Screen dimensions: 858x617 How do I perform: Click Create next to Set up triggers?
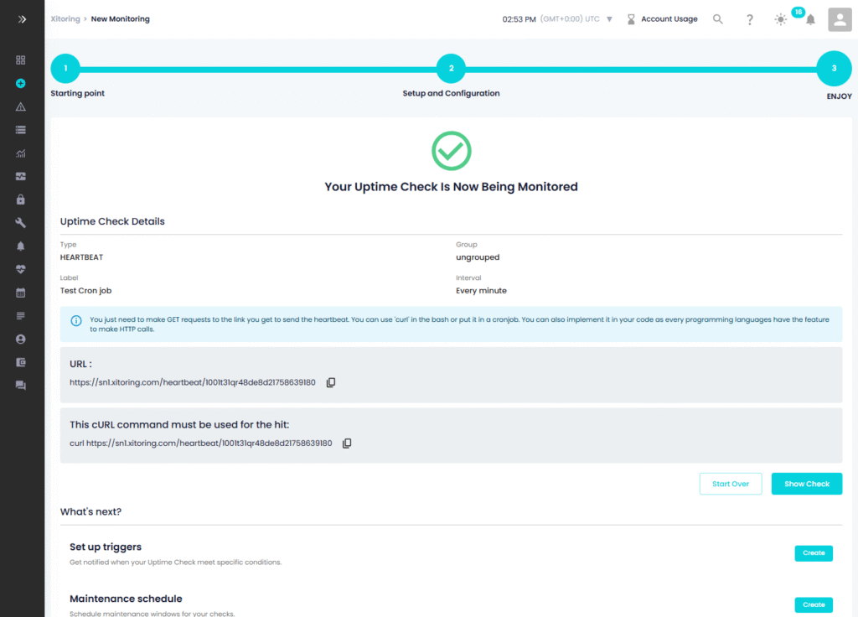click(813, 553)
